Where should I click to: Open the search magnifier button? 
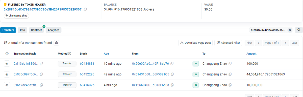point(299,30)
